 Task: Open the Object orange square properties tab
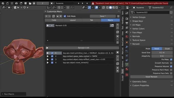click(127, 42)
